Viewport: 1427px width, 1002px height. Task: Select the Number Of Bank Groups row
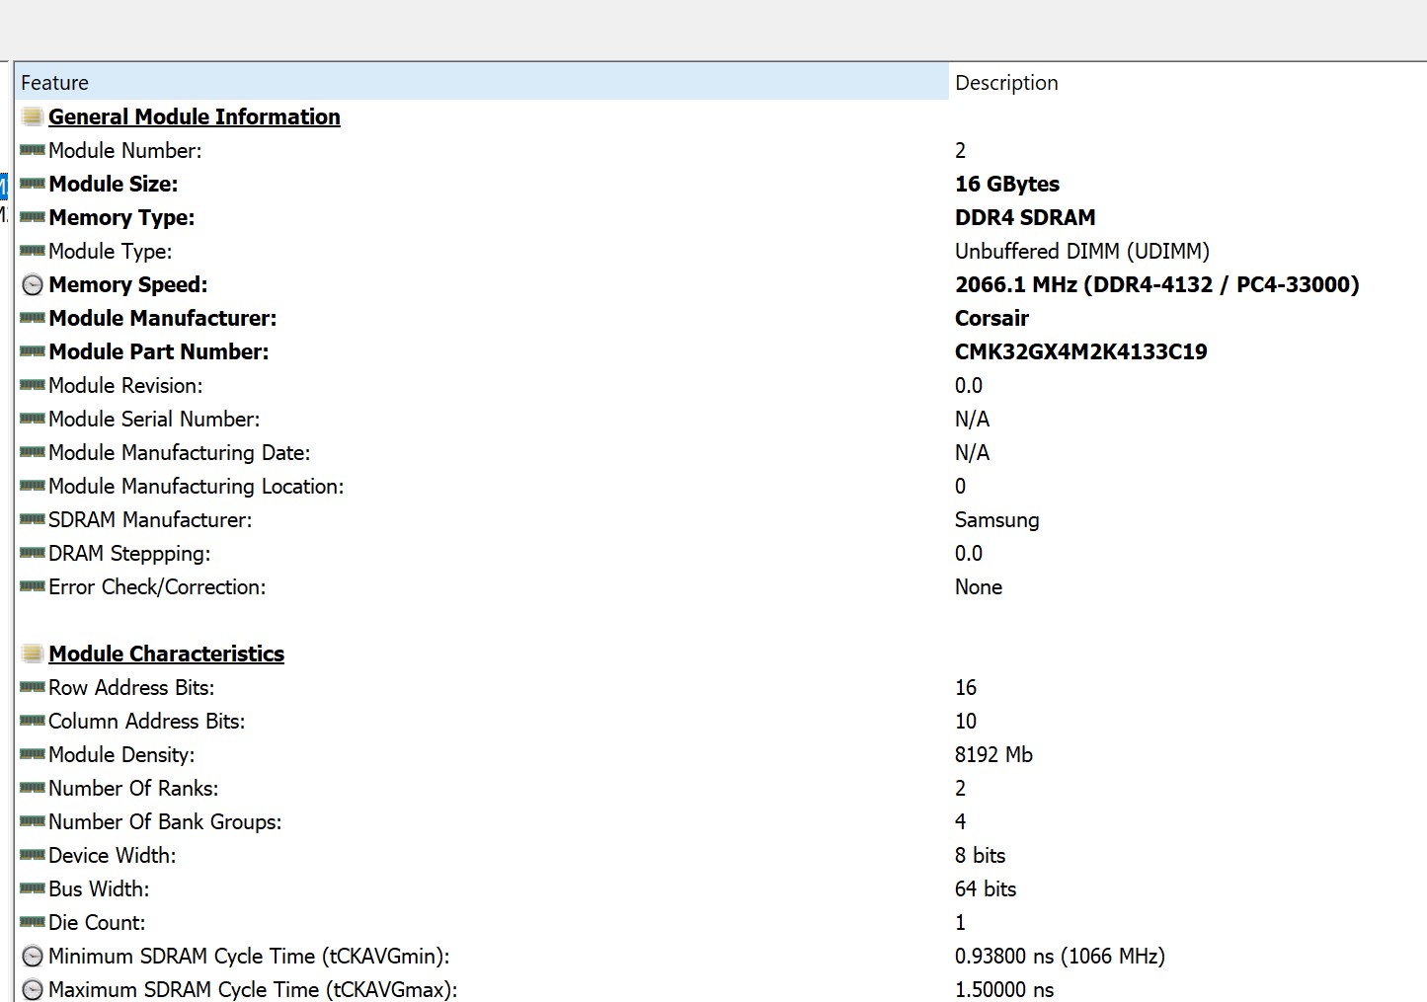[165, 821]
